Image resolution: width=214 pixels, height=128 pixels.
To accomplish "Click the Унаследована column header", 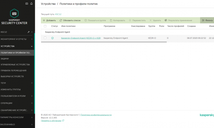I will pos(138,26).
